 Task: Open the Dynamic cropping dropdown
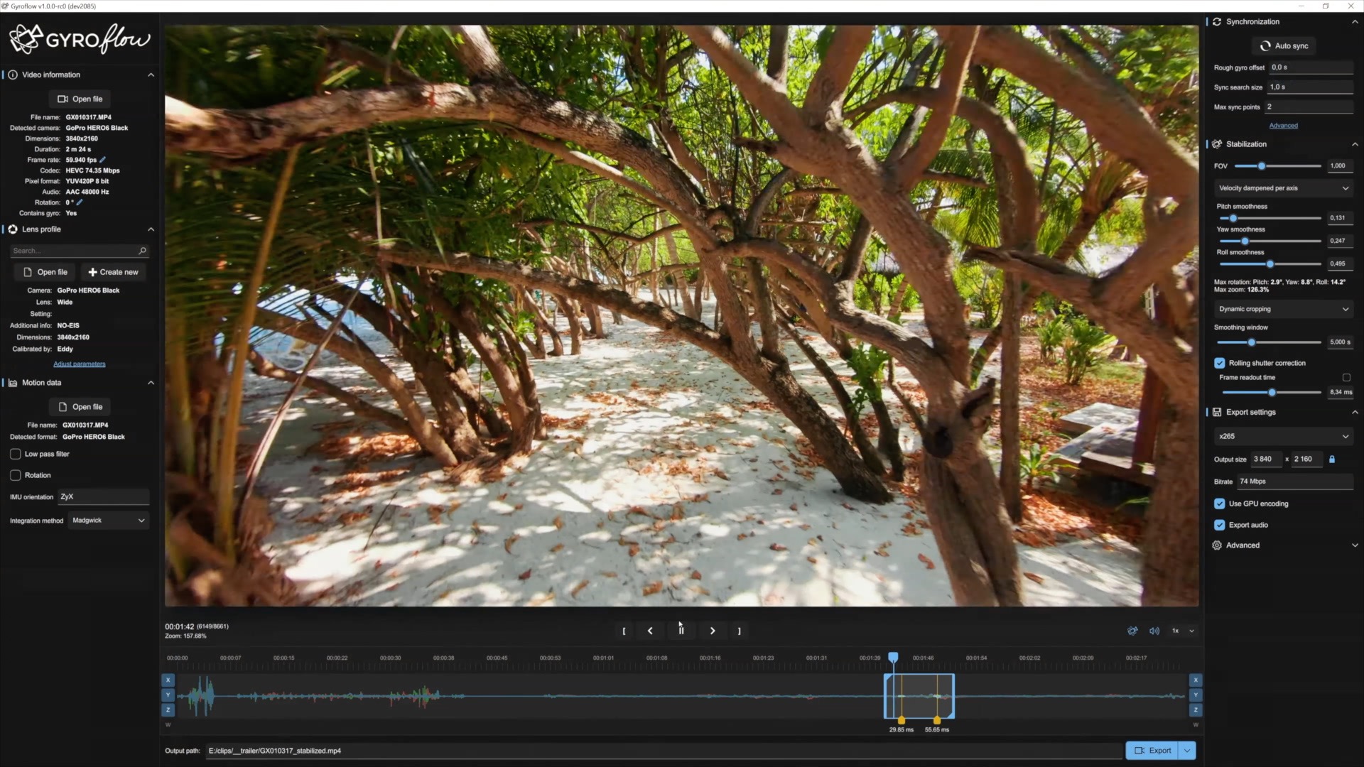(1284, 309)
